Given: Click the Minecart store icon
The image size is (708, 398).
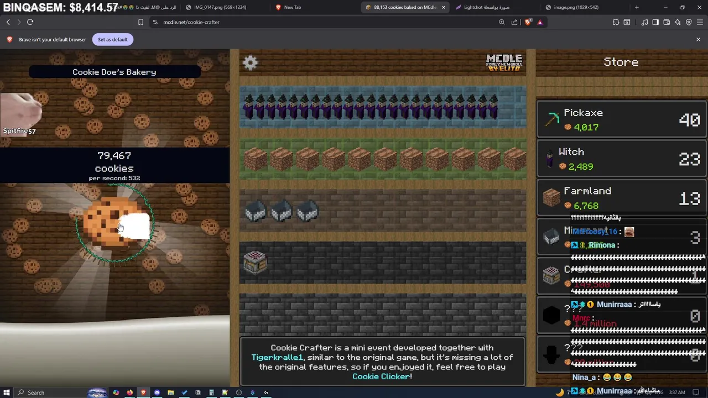Looking at the screenshot, I should (551, 237).
